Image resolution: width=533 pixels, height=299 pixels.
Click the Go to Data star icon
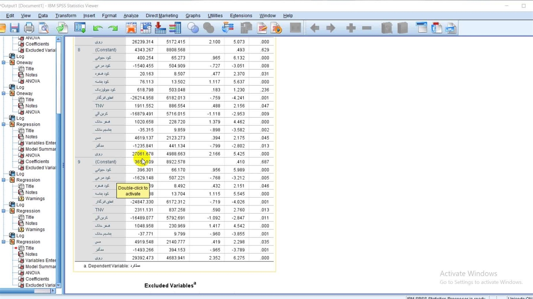pyautogui.click(x=131, y=28)
